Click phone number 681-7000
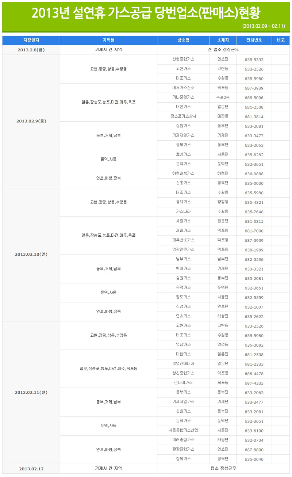 pos(254,231)
